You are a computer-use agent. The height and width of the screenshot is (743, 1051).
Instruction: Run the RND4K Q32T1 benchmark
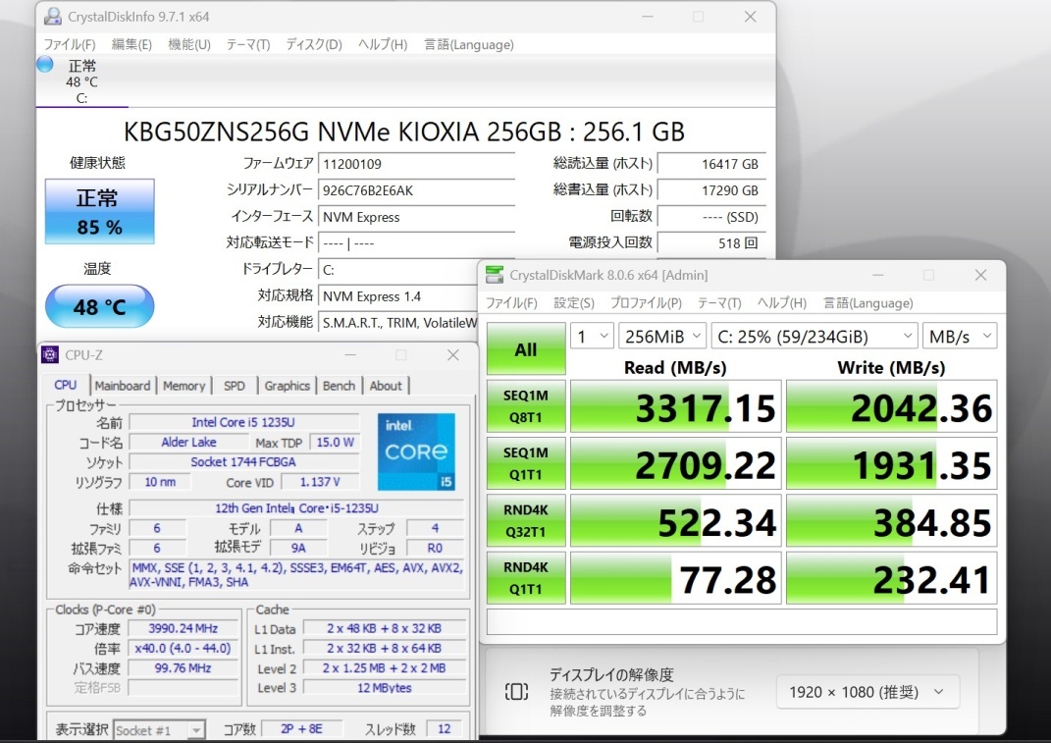(525, 520)
